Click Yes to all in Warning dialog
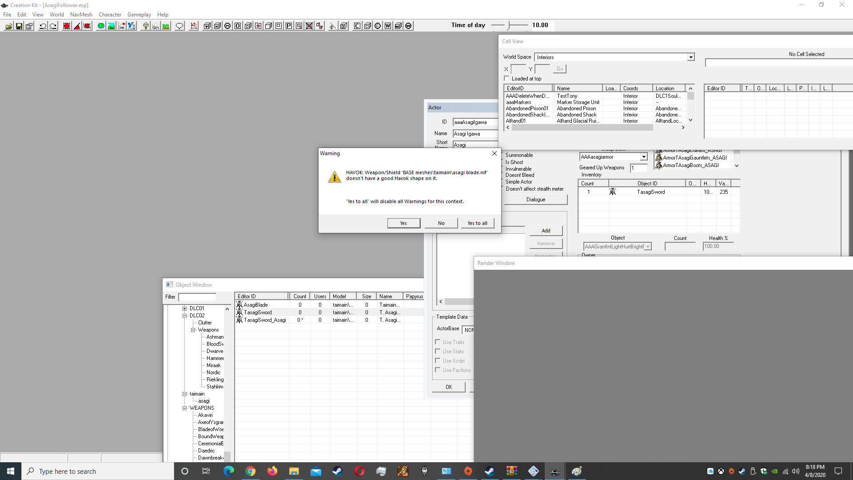This screenshot has height=480, width=853. pos(477,223)
